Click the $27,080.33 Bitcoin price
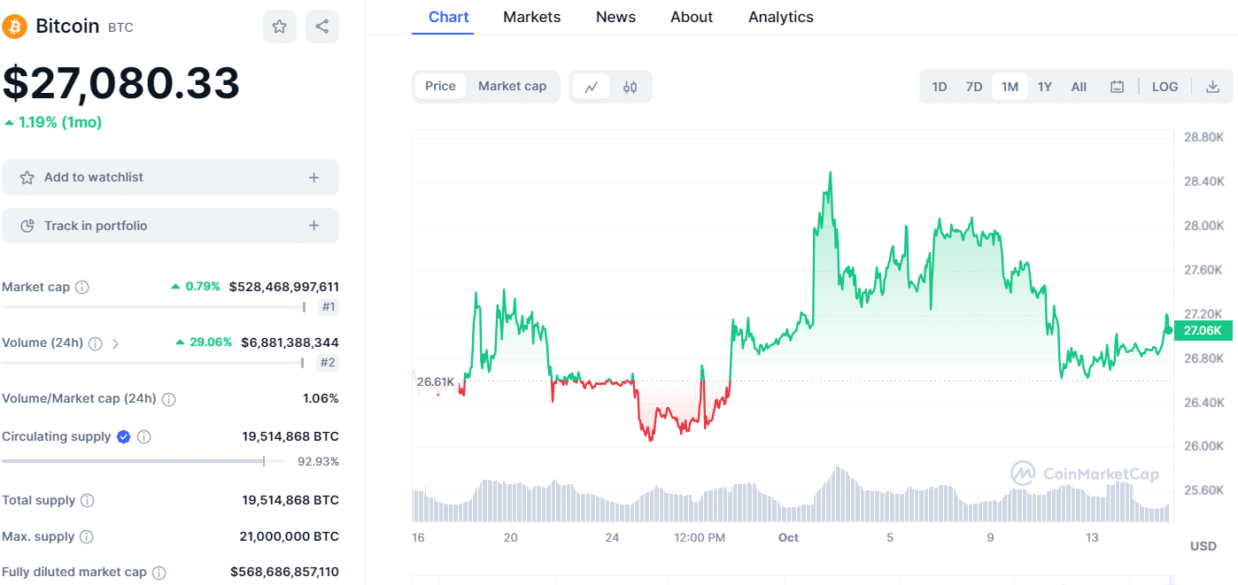The width and height of the screenshot is (1238, 585). click(121, 83)
